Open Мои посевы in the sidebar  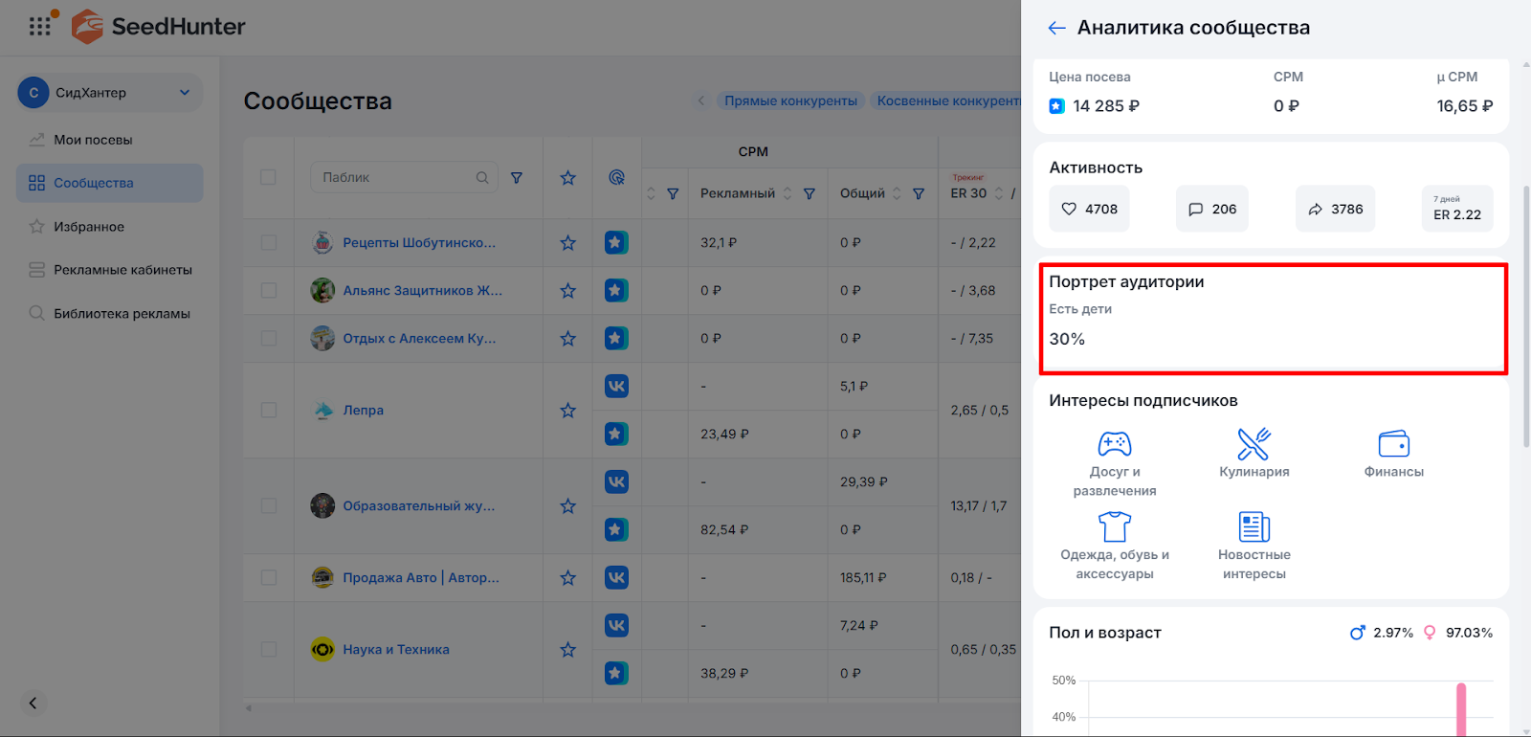click(93, 140)
